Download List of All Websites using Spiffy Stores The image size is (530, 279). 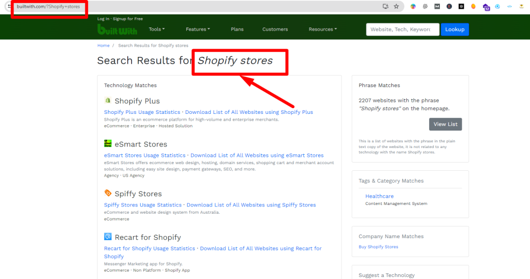[251, 205]
